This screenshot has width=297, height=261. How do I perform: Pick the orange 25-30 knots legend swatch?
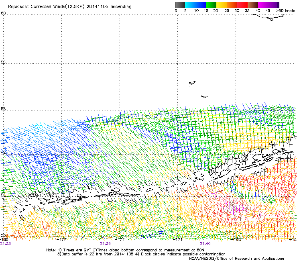pos(232,5)
